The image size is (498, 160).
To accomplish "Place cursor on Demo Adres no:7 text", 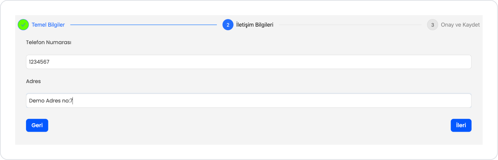I will 51,101.
